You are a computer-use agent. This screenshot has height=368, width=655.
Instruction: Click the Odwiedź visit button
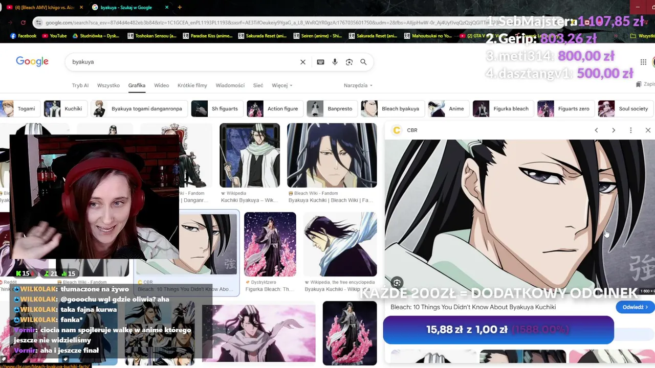(x=635, y=307)
